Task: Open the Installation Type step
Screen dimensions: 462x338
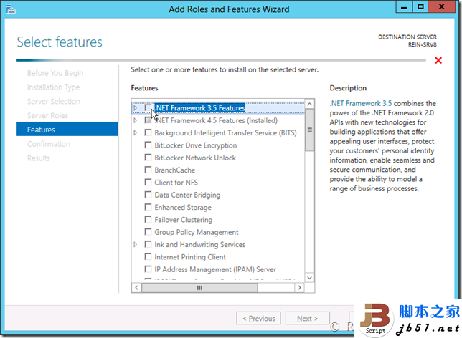Action: (x=53, y=87)
